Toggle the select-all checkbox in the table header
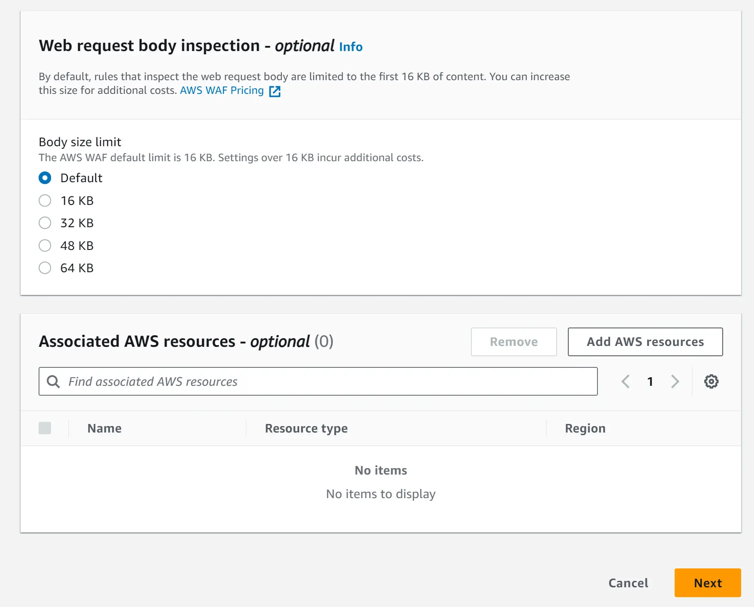The image size is (754, 607). click(45, 428)
